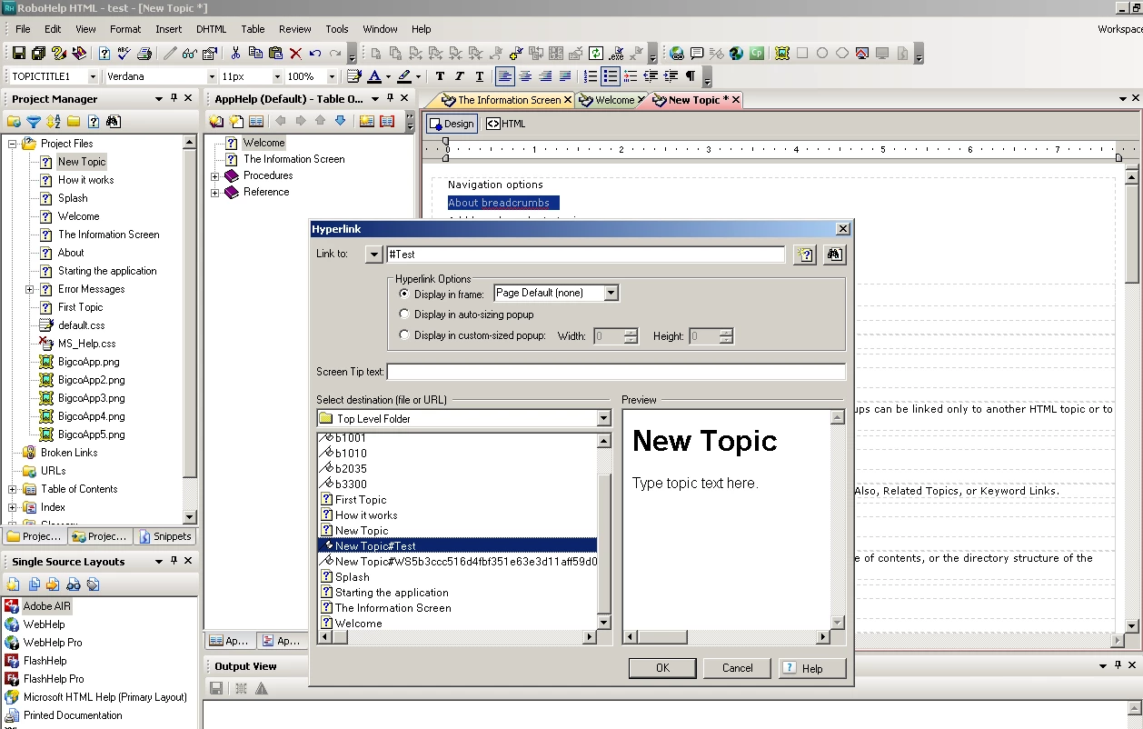Select Display in custom-sized popup option
Viewport: 1143px width, 729px height.
(405, 335)
